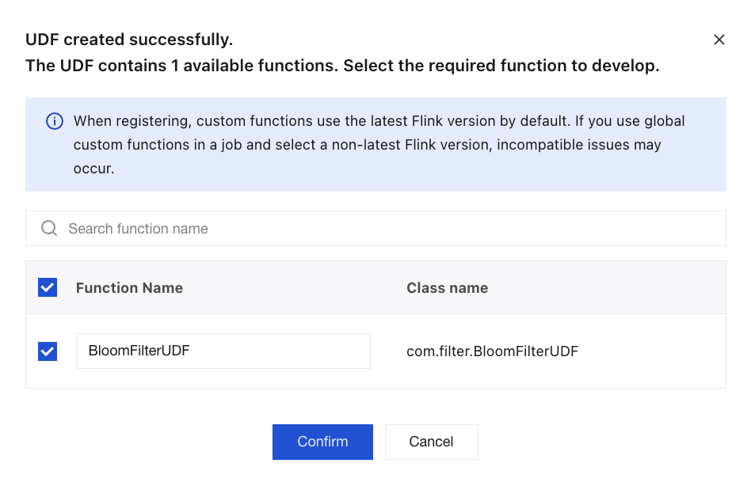Screen dimensions: 751x486
Task: Uncheck the BloomFilterUDF row checkbox
Action: [48, 351]
